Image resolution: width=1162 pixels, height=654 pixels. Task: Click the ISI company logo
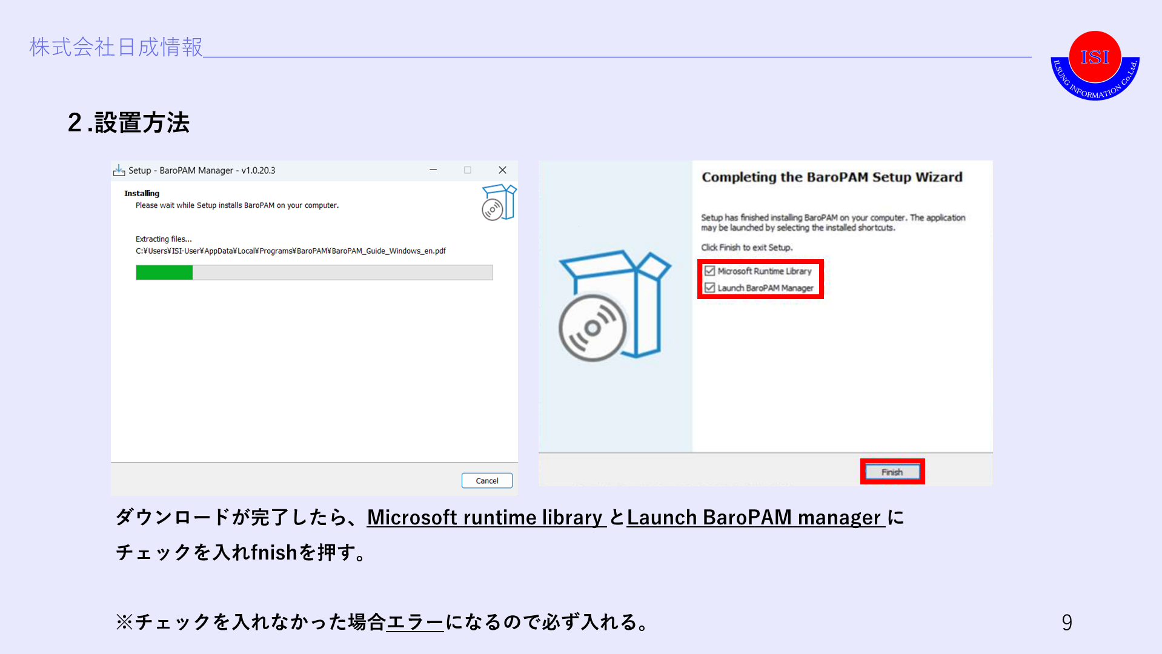click(x=1095, y=65)
